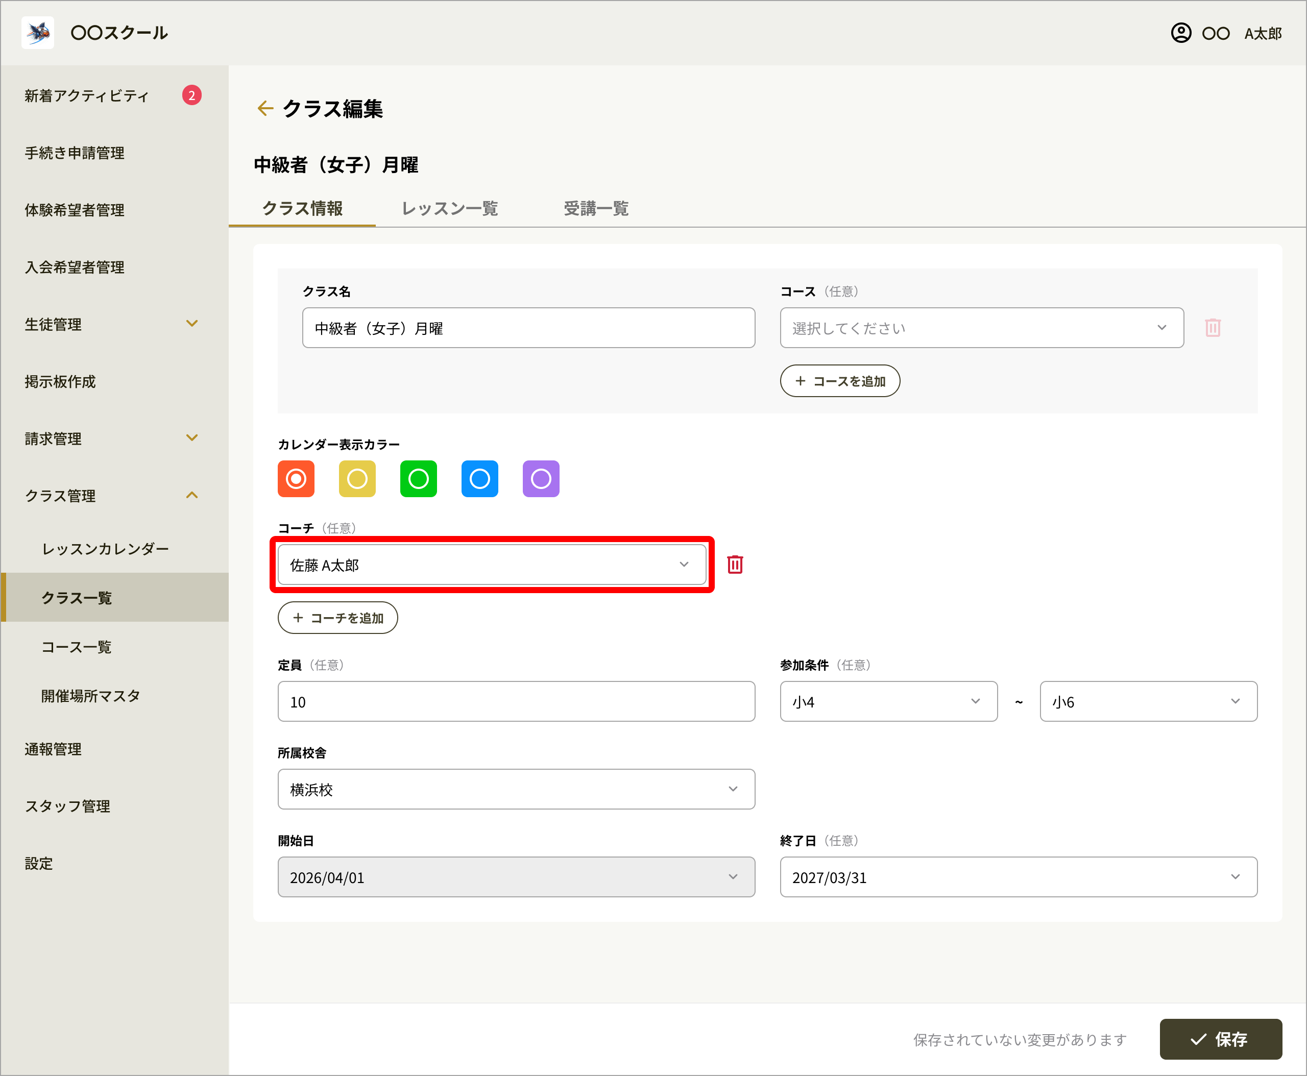Click the クラス名 text field
Image resolution: width=1307 pixels, height=1076 pixels.
[529, 328]
